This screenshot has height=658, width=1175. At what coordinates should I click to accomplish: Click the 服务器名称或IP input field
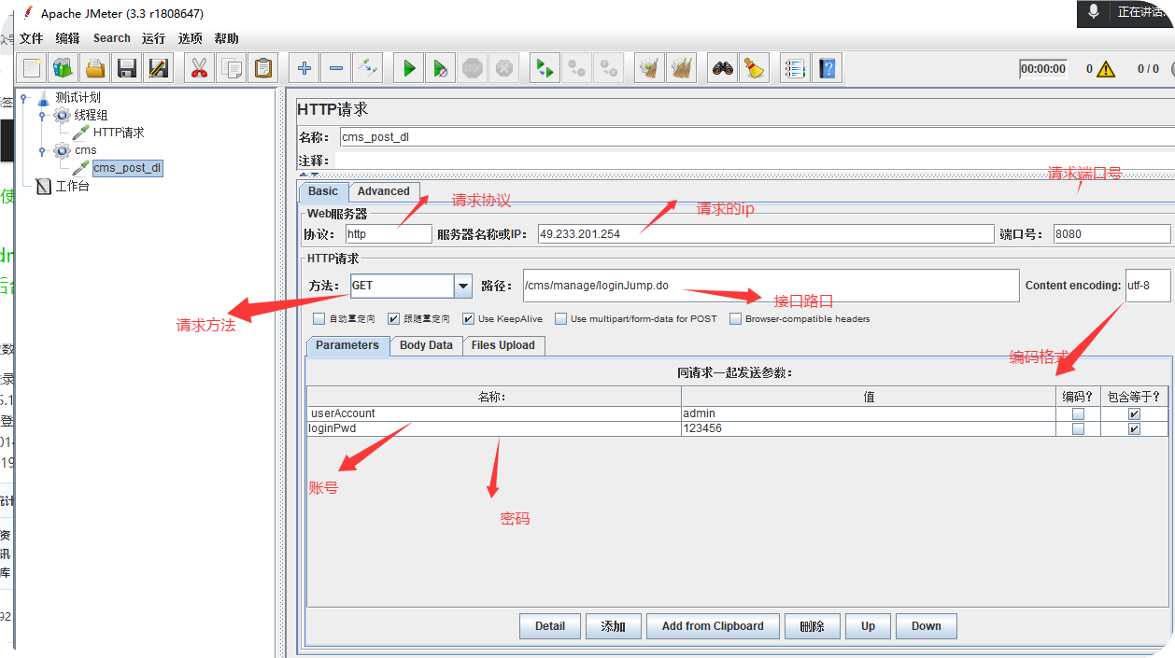coord(765,233)
